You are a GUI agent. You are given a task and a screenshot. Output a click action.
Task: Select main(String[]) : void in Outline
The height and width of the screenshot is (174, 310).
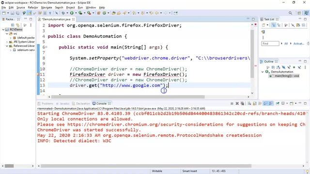(x=285, y=76)
